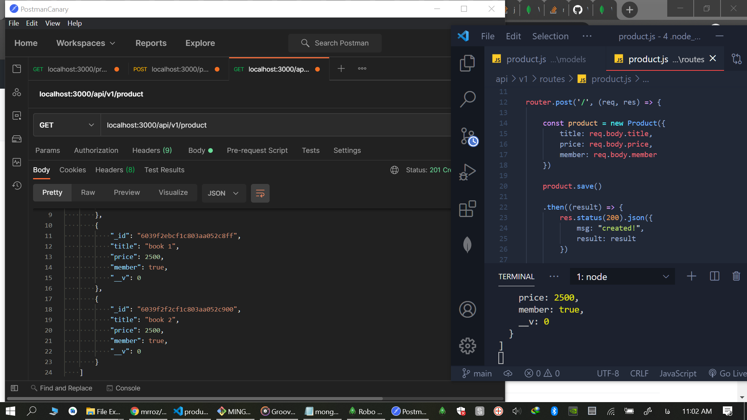Viewport: 747px width, 420px height.
Task: Select the wrap-lines icon in the response viewer
Action: [x=260, y=193]
